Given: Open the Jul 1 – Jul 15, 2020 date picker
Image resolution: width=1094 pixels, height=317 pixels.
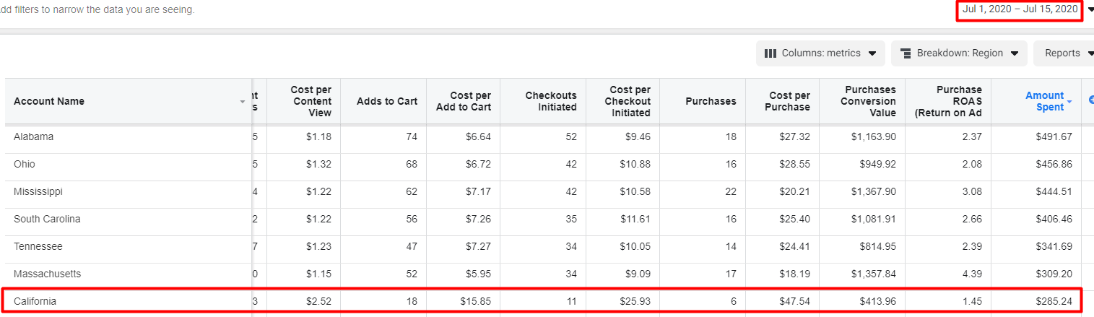Looking at the screenshot, I should [x=1020, y=9].
